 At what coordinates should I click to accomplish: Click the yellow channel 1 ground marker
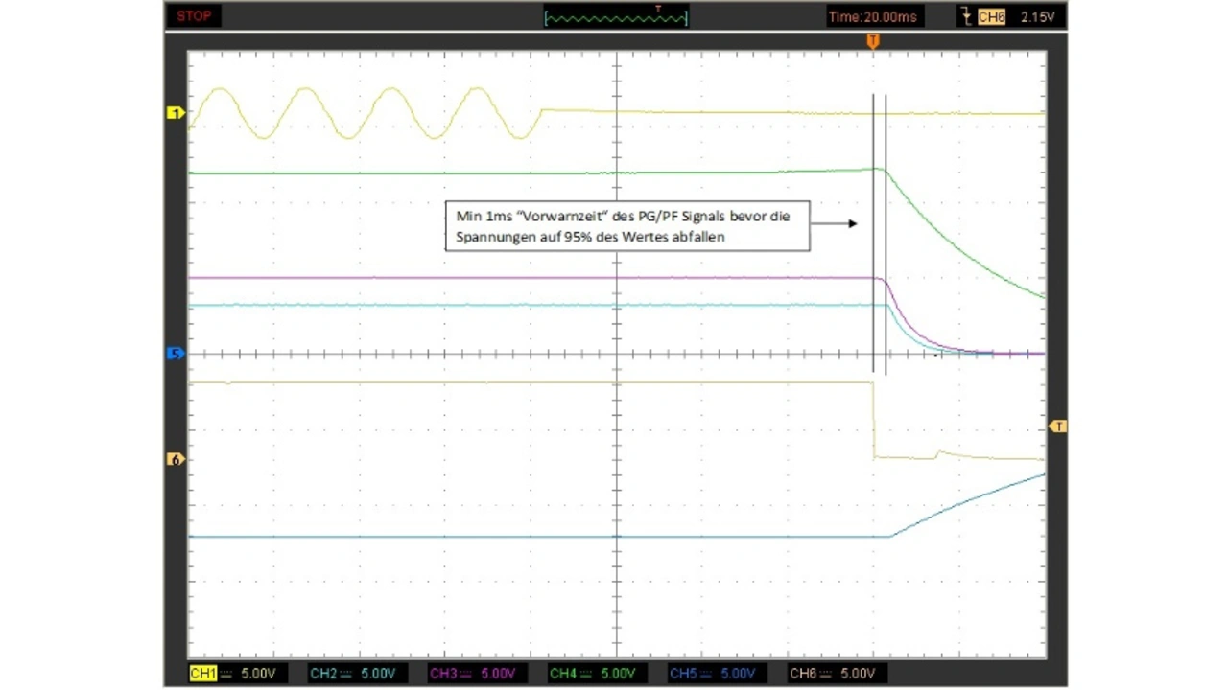point(176,113)
